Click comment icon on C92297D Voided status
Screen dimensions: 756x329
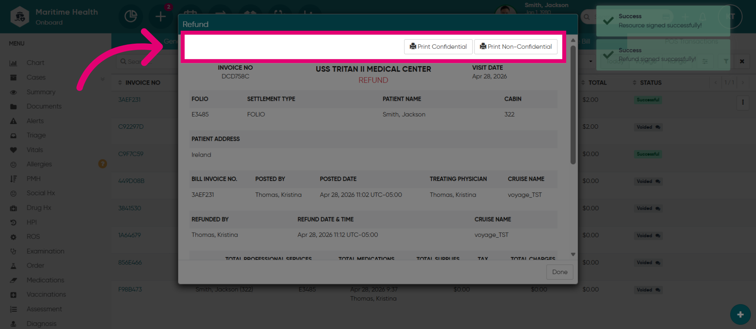(658, 127)
